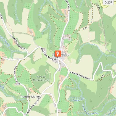Select the D 207 road shield
The width and height of the screenshot is (116, 116).
(x=108, y=2)
